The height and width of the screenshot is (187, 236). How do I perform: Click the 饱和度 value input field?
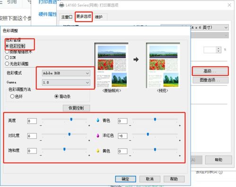click(32, 151)
